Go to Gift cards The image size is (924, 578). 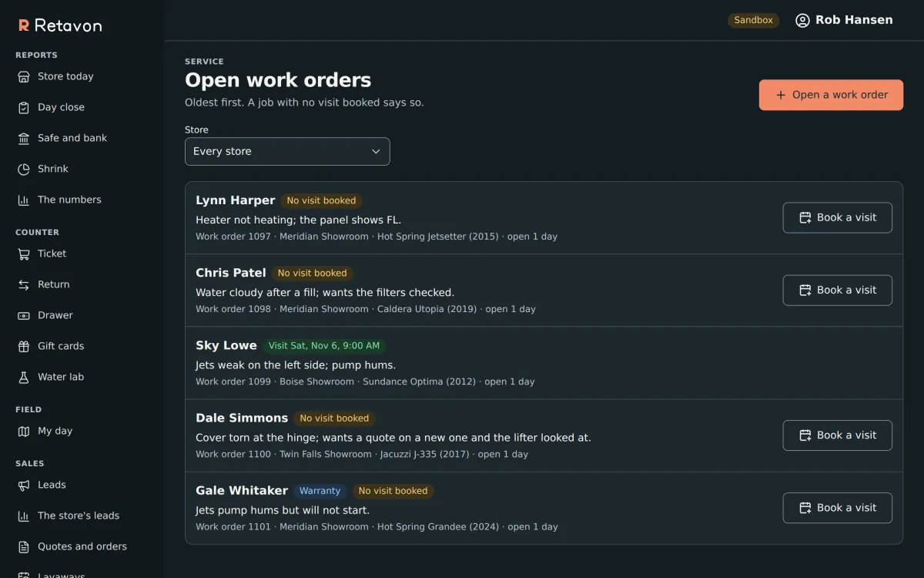pyautogui.click(x=61, y=346)
